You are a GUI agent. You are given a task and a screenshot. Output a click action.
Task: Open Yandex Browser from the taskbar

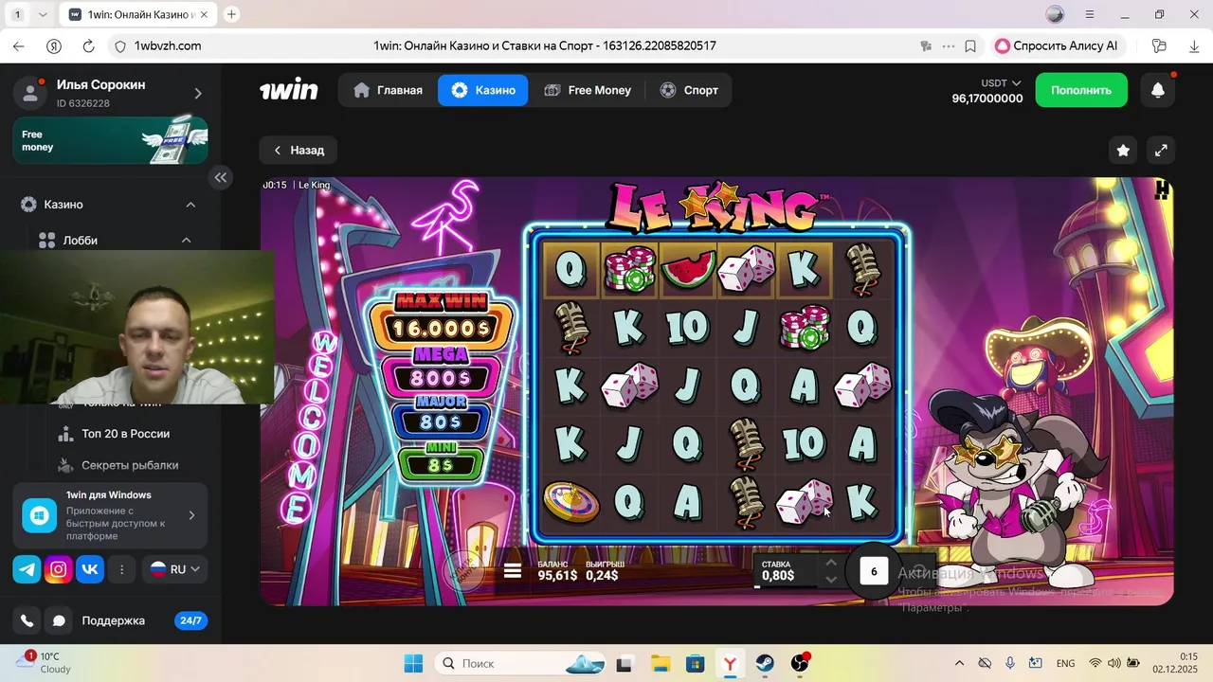tap(731, 663)
